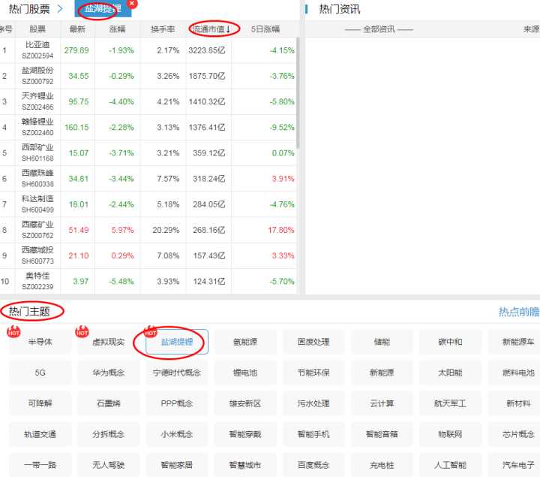Select the 半导体 hot theme
This screenshot has width=540, height=477.
[x=40, y=342]
